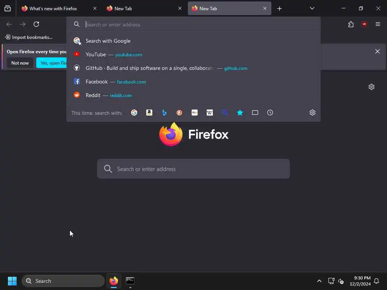The width and height of the screenshot is (387, 290).
Task: Open a new tab with the plus button
Action: [x=279, y=9]
